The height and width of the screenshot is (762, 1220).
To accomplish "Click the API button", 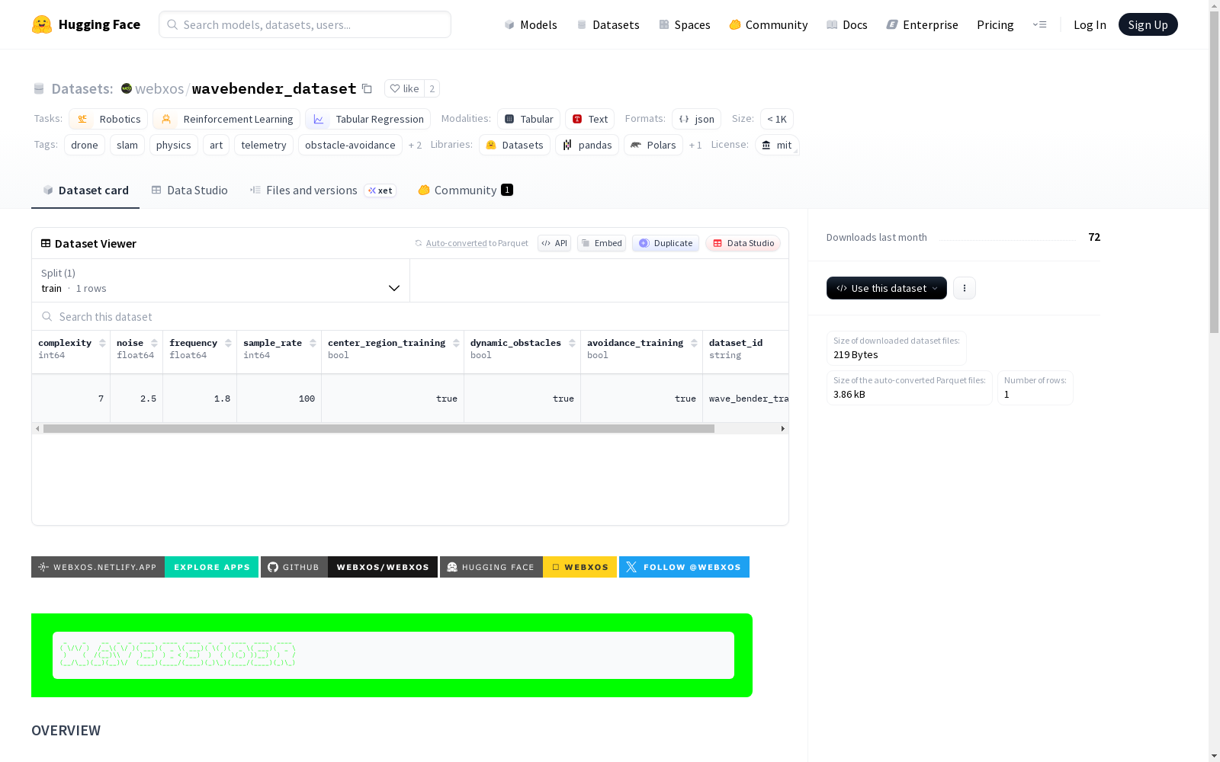I will [554, 243].
